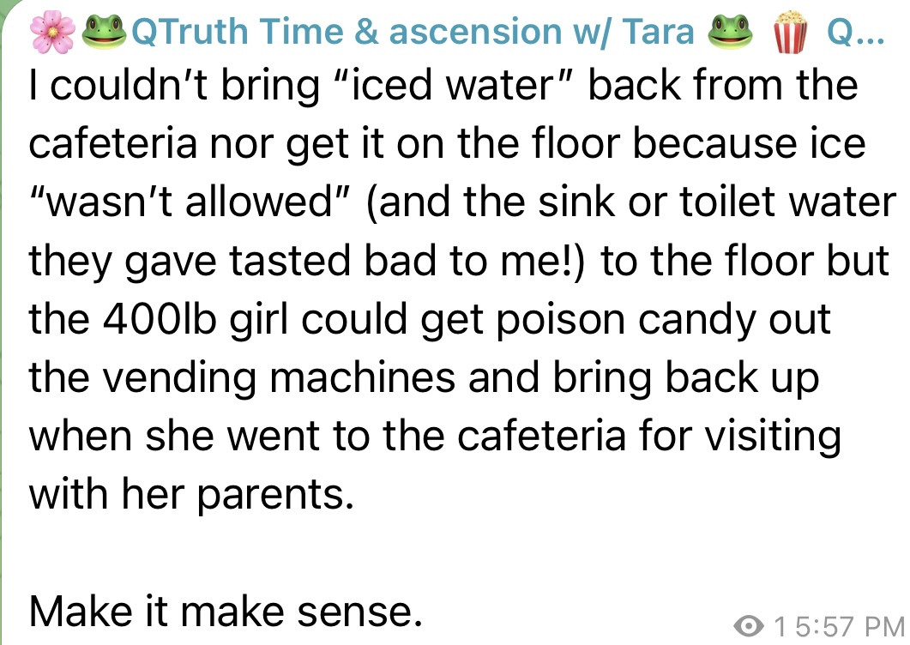
Task: Click the 5:57 PM timestamp
Action: tap(846, 627)
